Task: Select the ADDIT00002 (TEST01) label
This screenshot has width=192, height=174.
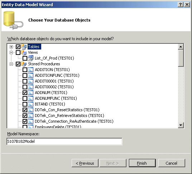Action: 54,87
